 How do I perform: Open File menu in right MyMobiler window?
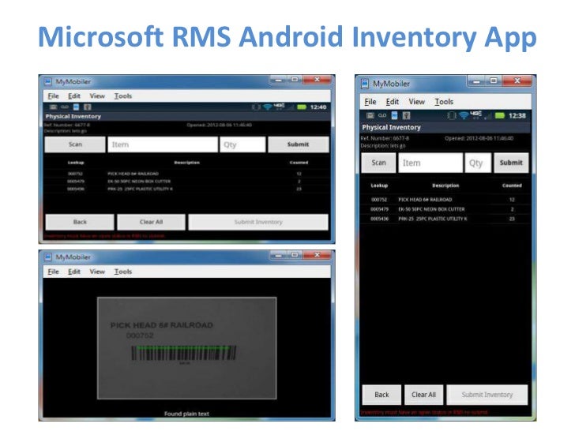[370, 102]
